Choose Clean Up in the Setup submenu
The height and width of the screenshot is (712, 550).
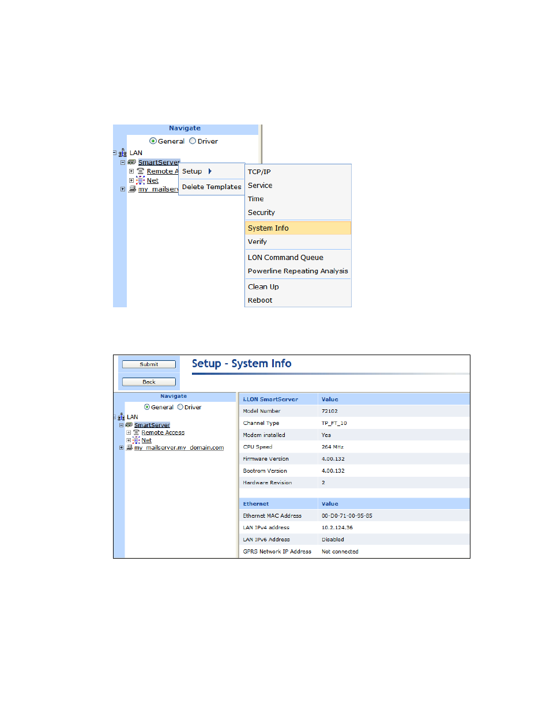(x=298, y=287)
